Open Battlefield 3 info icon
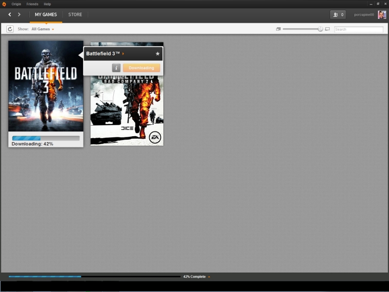This screenshot has width=389, height=292. (116, 68)
